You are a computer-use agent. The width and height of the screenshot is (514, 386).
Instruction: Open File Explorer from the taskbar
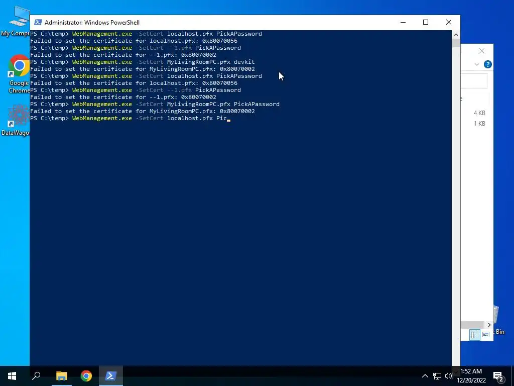(x=61, y=376)
